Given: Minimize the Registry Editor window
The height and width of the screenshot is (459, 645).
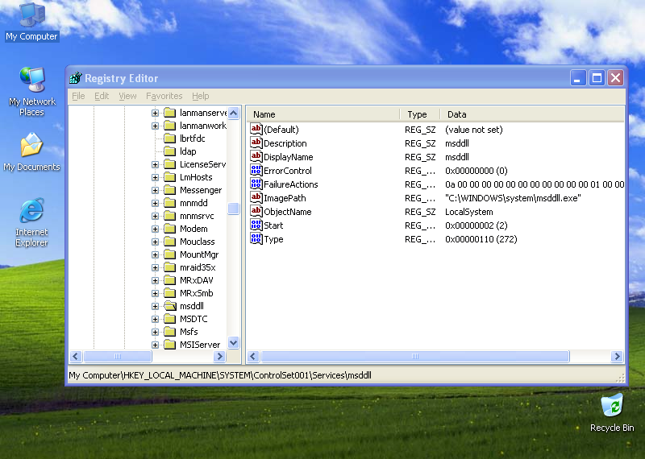Looking at the screenshot, I should 578,77.
